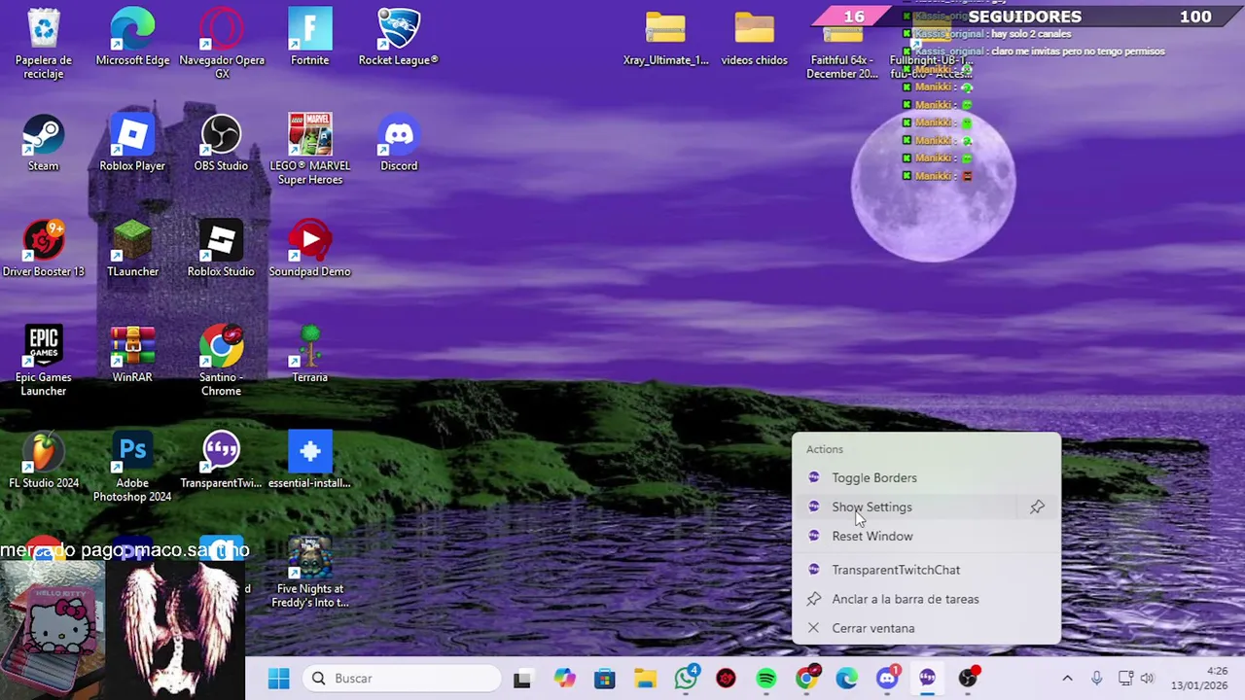The image size is (1245, 700).
Task: Switch to Discord on the taskbar
Action: pos(887,679)
